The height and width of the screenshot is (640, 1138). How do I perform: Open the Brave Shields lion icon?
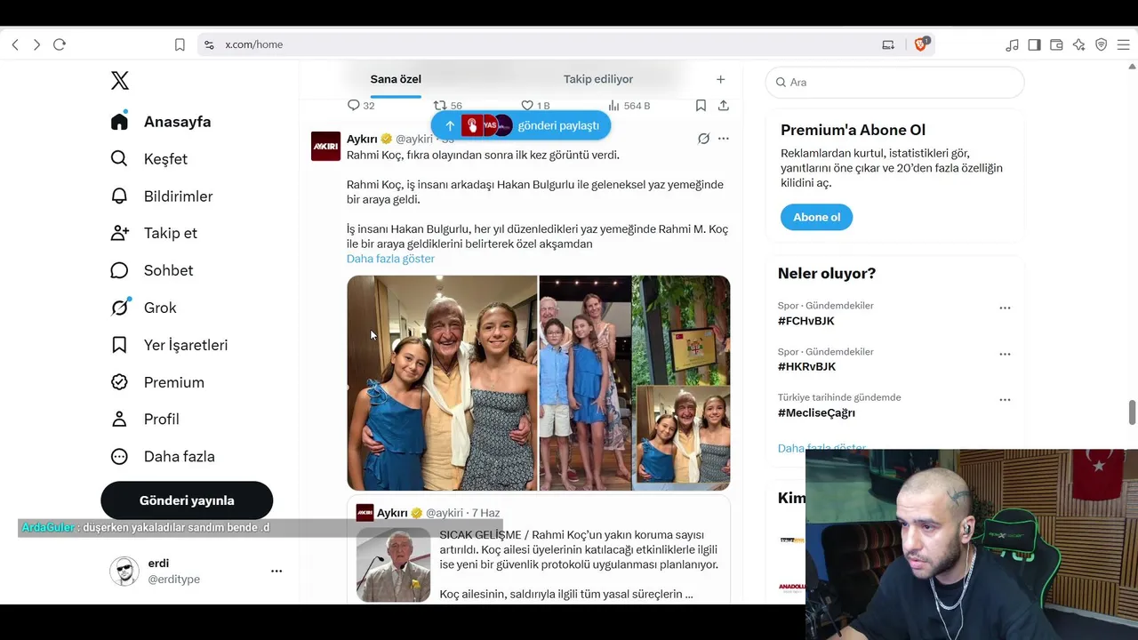(921, 44)
